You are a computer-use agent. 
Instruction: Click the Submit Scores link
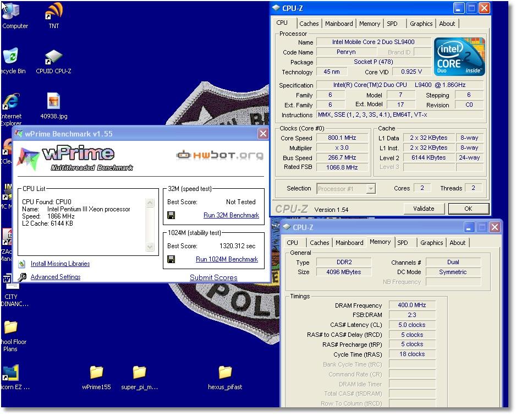tap(213, 277)
